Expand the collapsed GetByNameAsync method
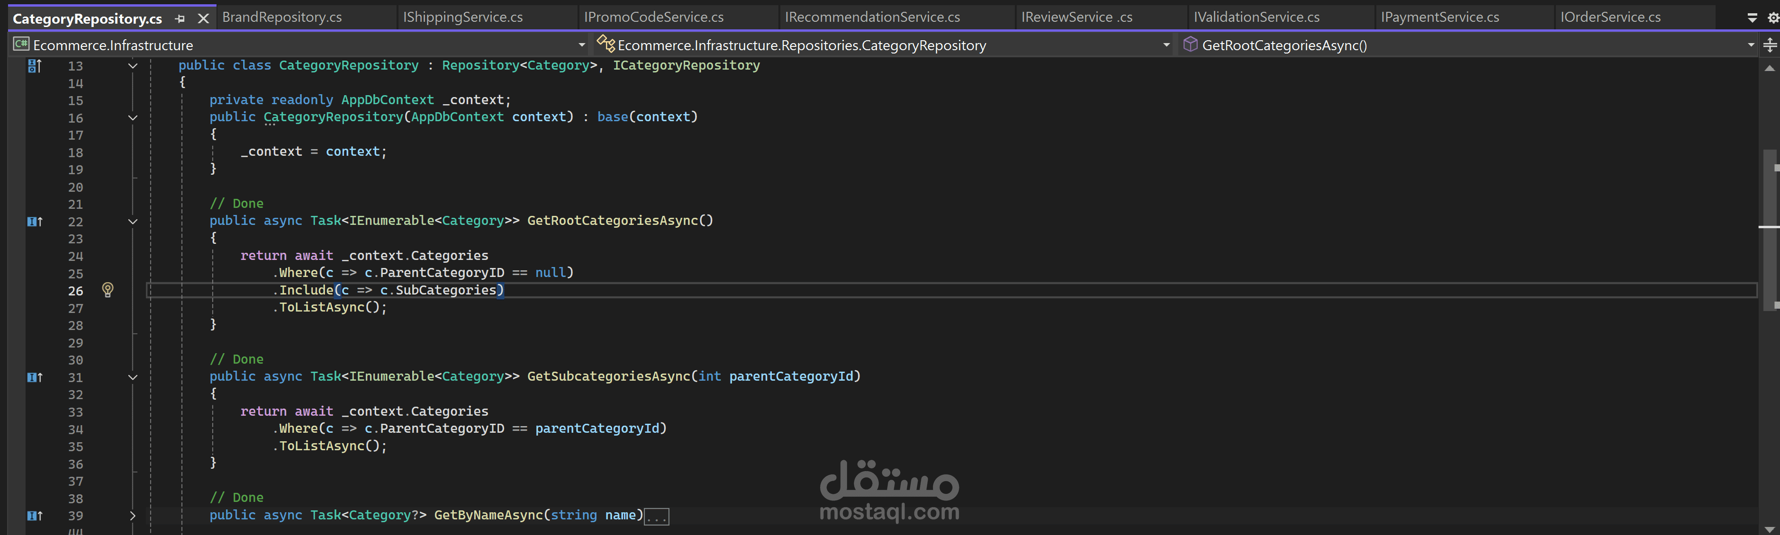The image size is (1780, 535). coord(133,516)
